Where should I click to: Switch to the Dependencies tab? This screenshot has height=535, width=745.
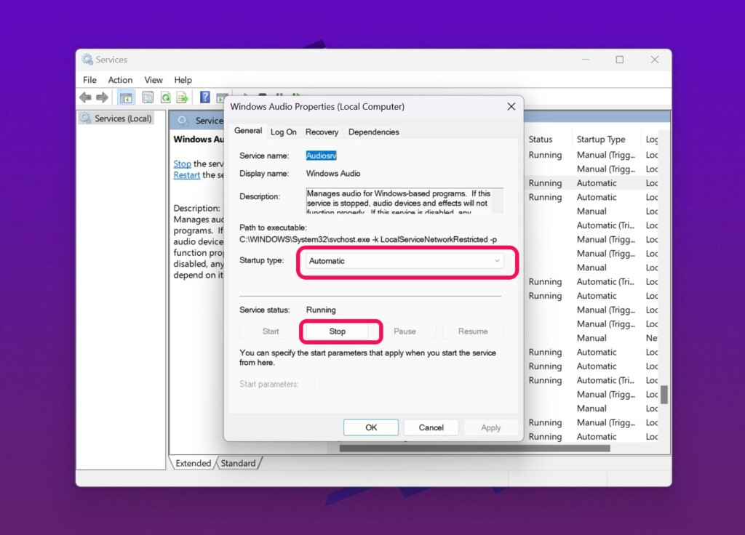373,132
